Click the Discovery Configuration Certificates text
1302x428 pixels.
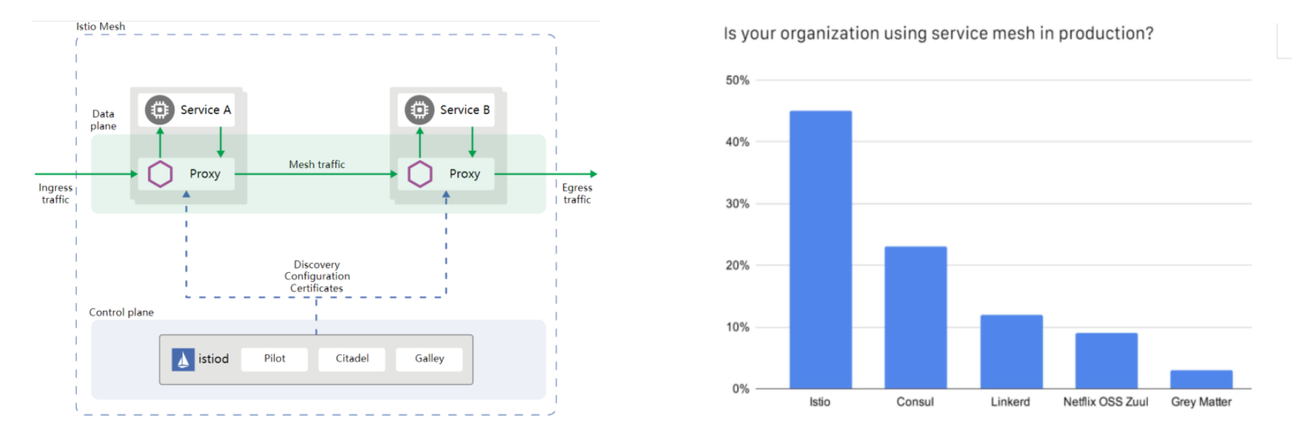(317, 276)
